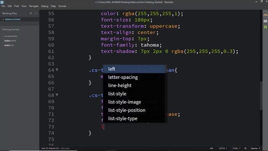Click the Spaces indentation setting

coord(255,148)
